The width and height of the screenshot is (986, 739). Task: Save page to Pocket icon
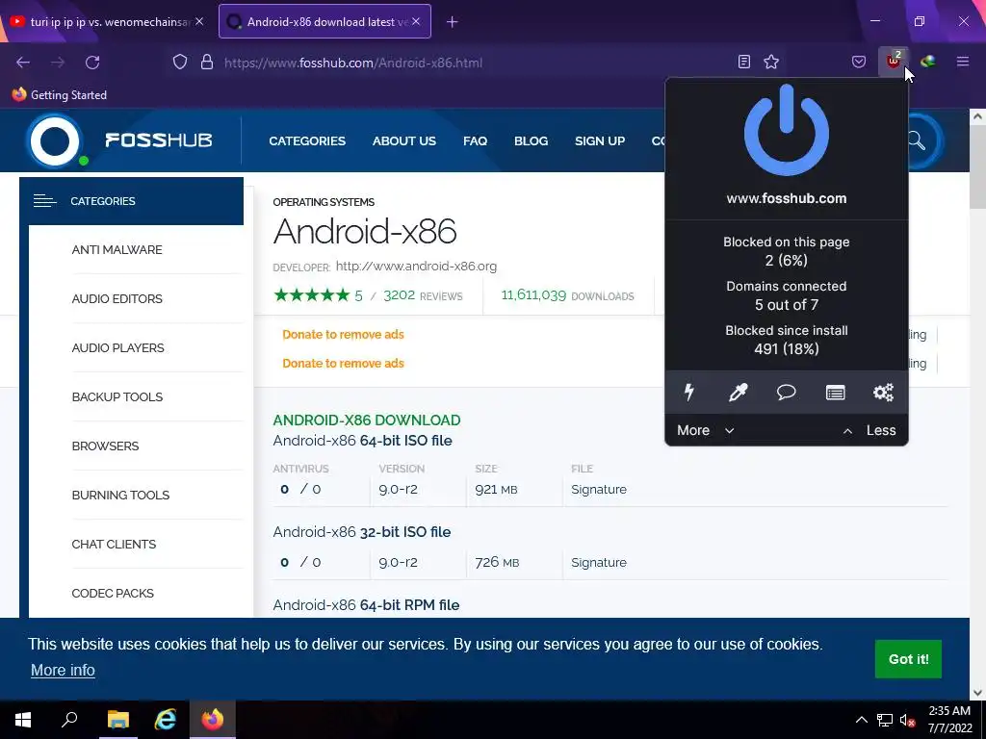pos(858,62)
